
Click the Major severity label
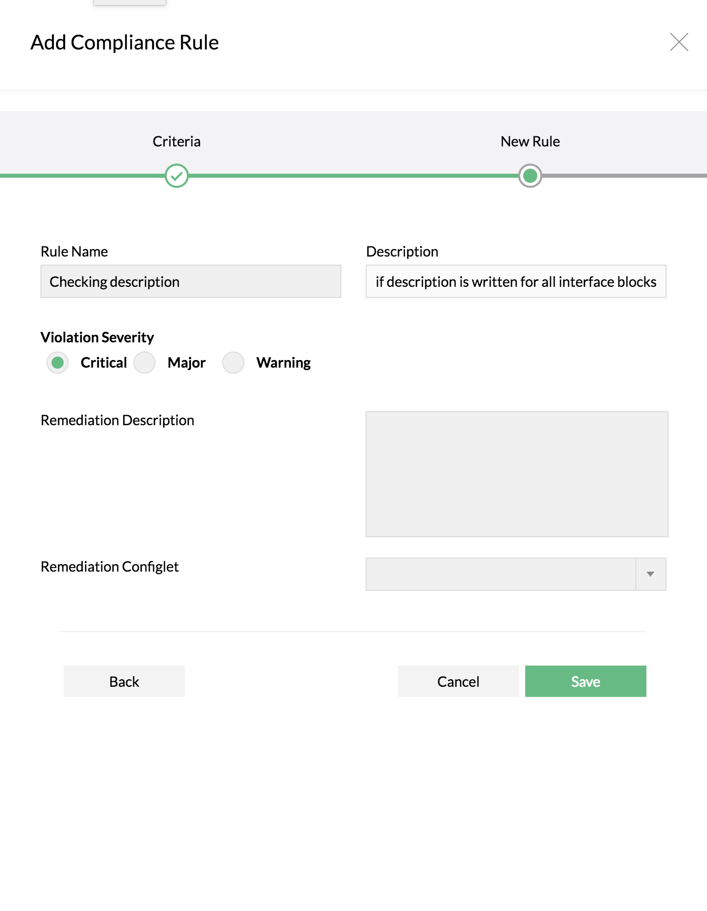coord(186,363)
